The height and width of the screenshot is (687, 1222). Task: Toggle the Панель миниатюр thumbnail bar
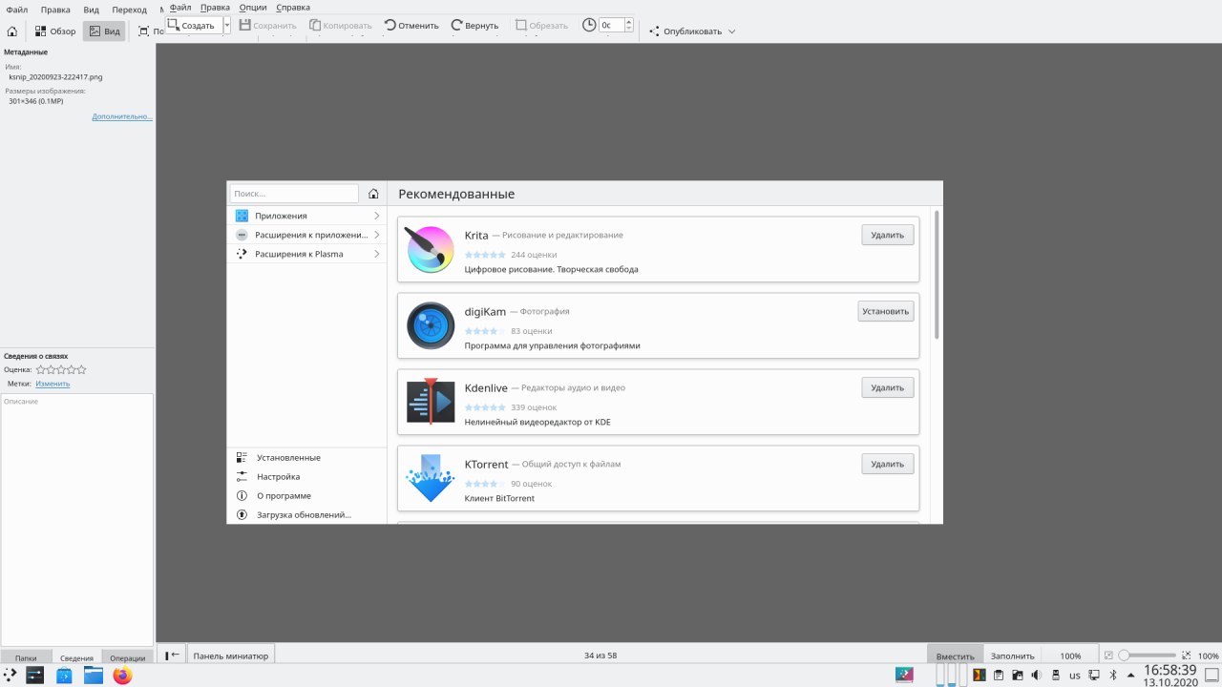(x=230, y=656)
